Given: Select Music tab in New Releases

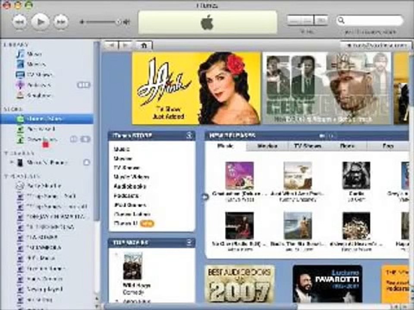Looking at the screenshot, I should [x=226, y=146].
